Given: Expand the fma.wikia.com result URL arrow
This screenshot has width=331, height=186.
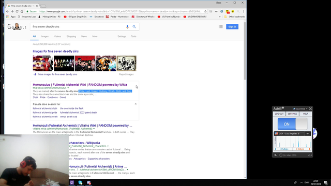Looking at the screenshot, I should tap(68, 88).
